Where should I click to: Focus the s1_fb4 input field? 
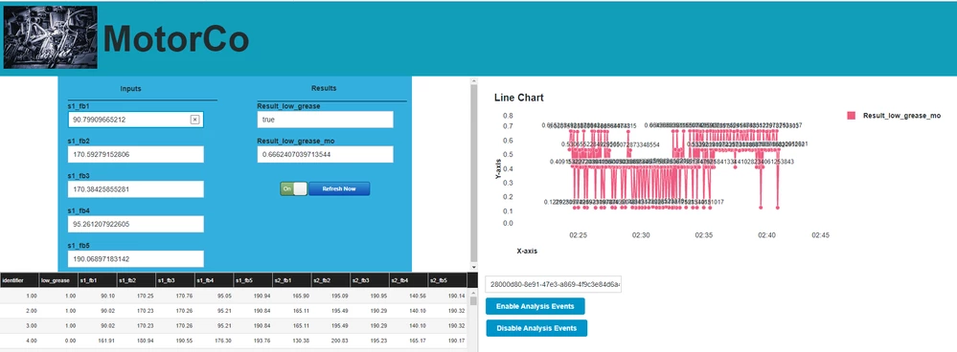pyautogui.click(x=135, y=224)
